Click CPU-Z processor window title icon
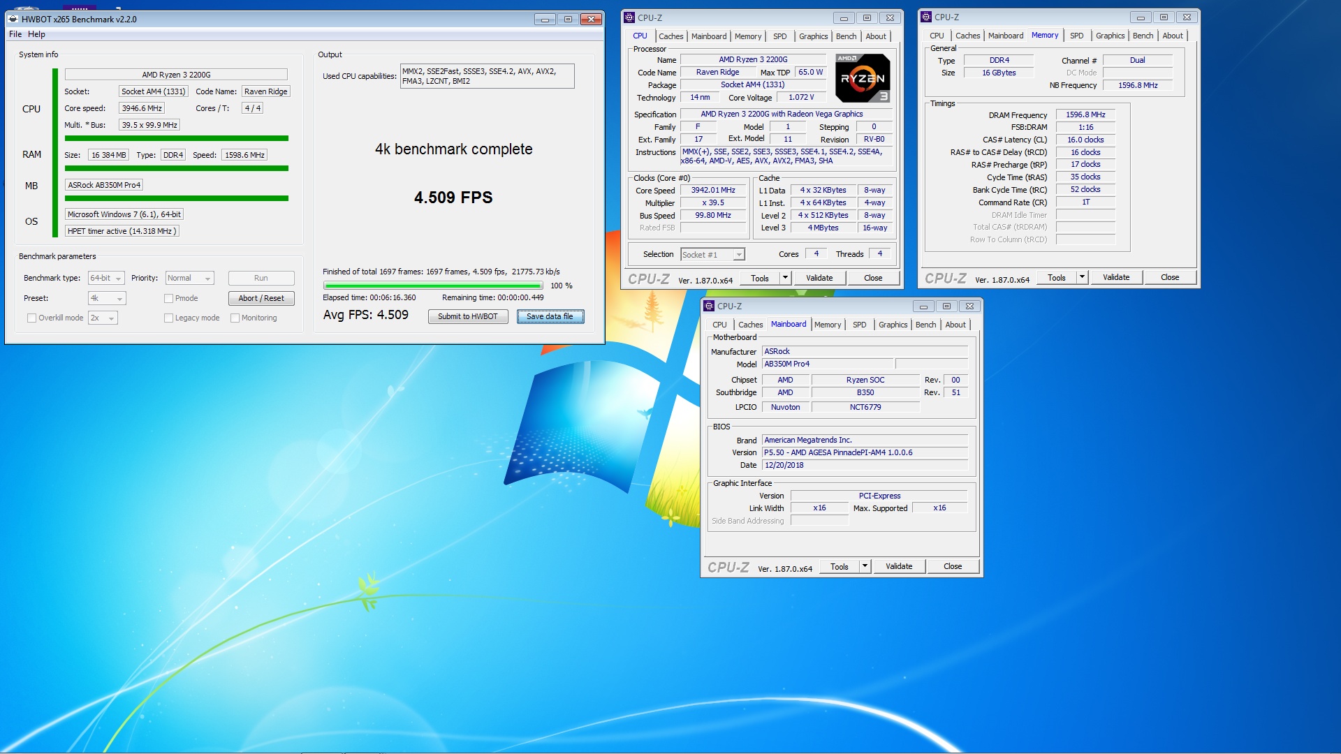 click(629, 17)
